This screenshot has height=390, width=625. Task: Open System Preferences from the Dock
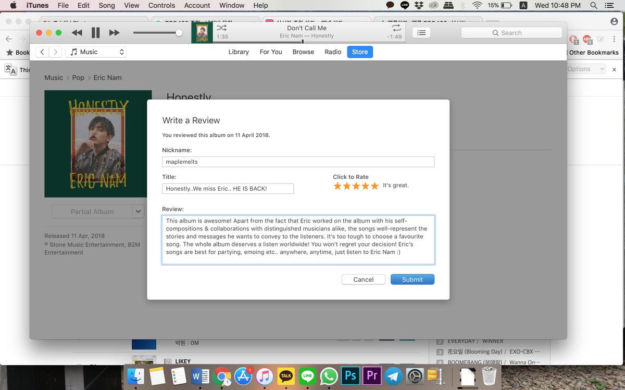click(x=415, y=375)
